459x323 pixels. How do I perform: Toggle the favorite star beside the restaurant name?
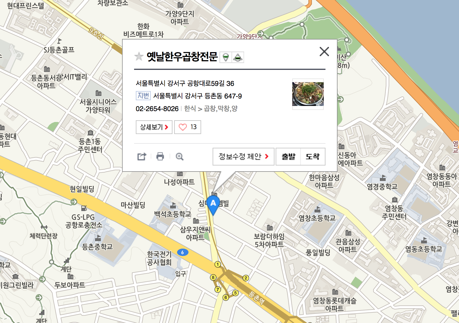point(139,56)
